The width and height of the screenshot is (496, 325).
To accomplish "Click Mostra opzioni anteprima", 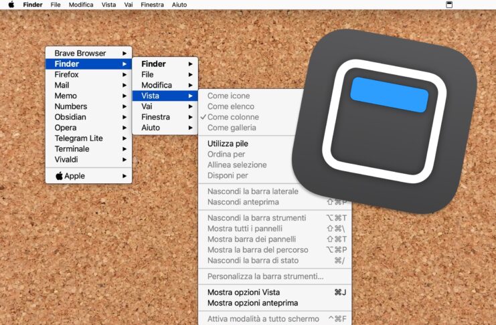I will click(274, 303).
